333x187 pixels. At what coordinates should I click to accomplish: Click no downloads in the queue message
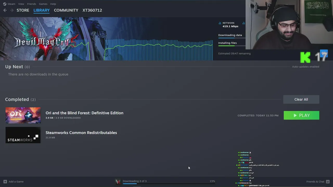38,74
